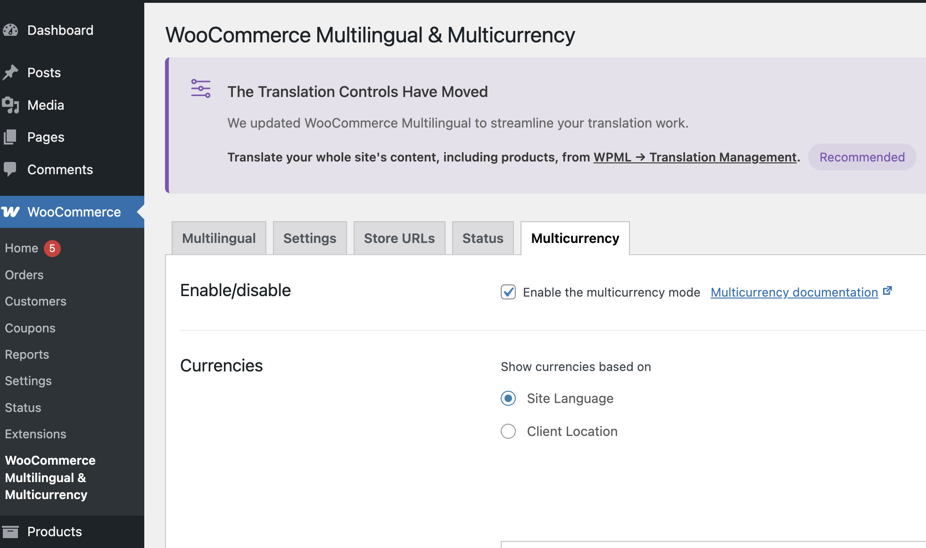Screen dimensions: 926x548
Task: Click the Pages icon in sidebar
Action: click(x=10, y=137)
